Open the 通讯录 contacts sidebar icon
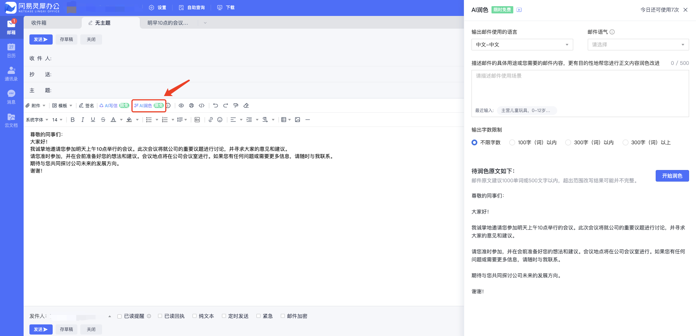This screenshot has width=696, height=336. [x=11, y=74]
